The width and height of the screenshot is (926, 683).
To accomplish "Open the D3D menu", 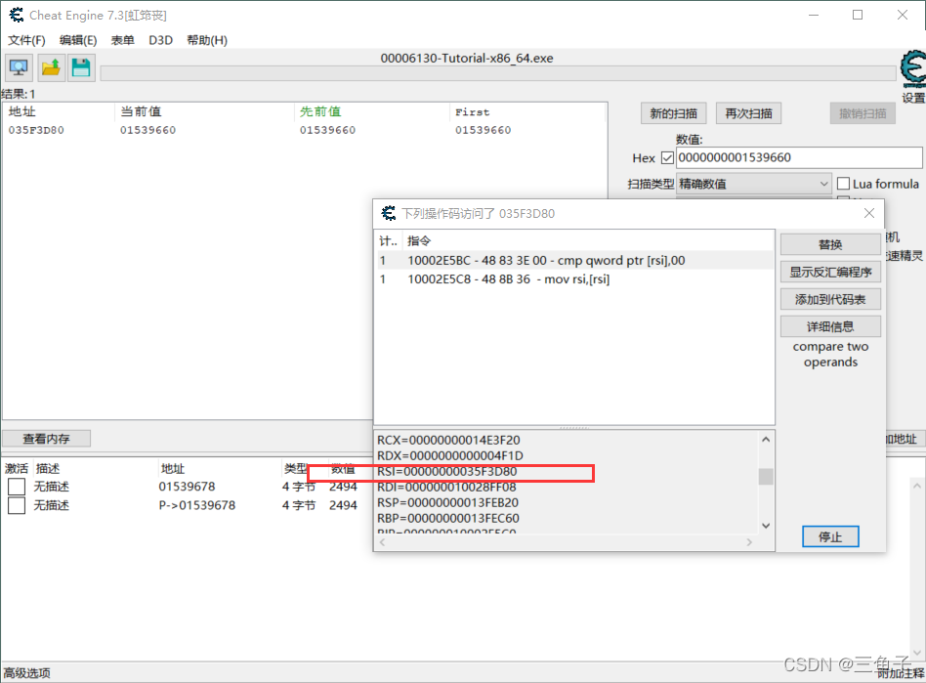I will point(160,40).
